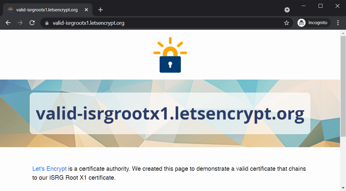Follow the Let's Encrypt hyperlink
Viewport: 346px width, 191px height.
49,169
